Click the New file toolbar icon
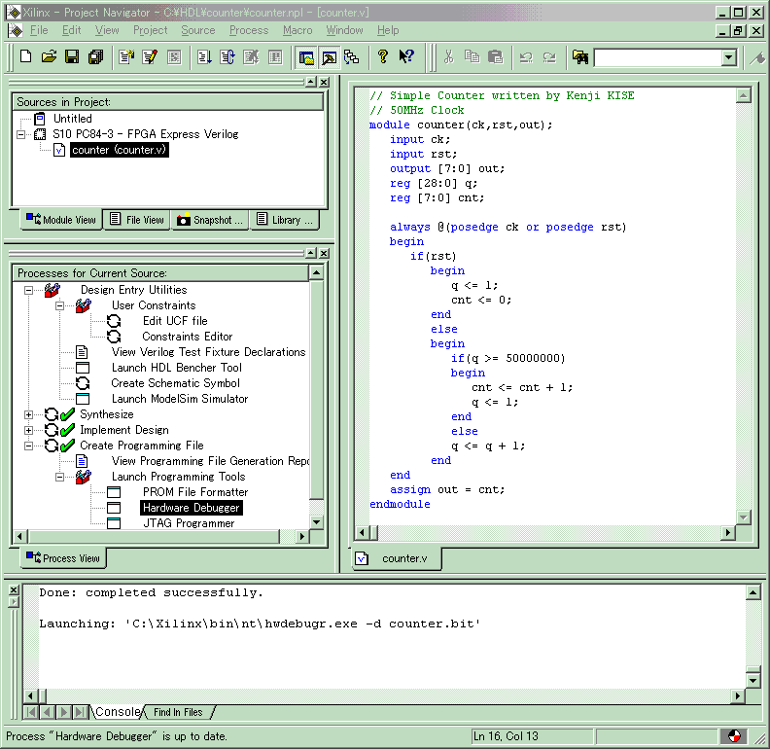Image resolution: width=770 pixels, height=749 pixels. coord(25,57)
